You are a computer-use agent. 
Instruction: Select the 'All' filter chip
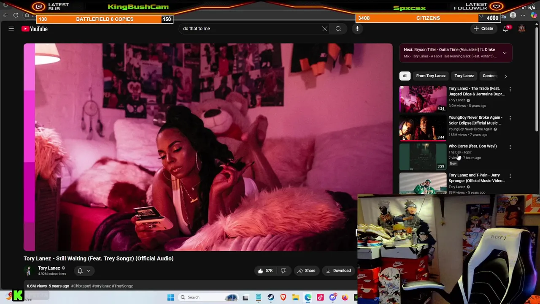click(405, 76)
